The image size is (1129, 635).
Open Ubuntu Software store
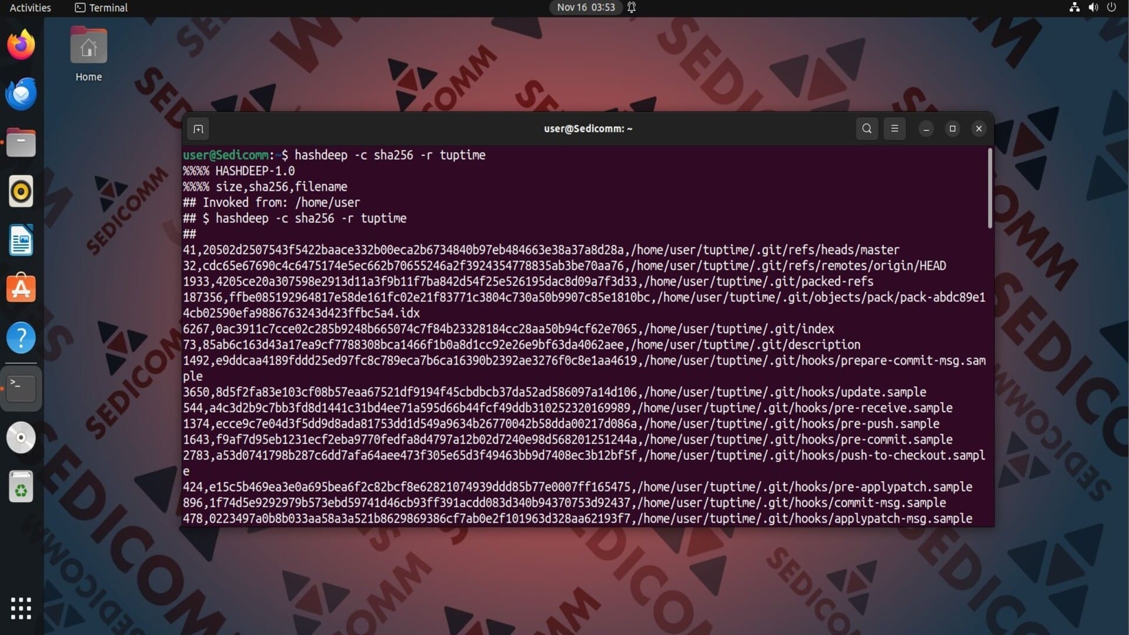pyautogui.click(x=21, y=289)
